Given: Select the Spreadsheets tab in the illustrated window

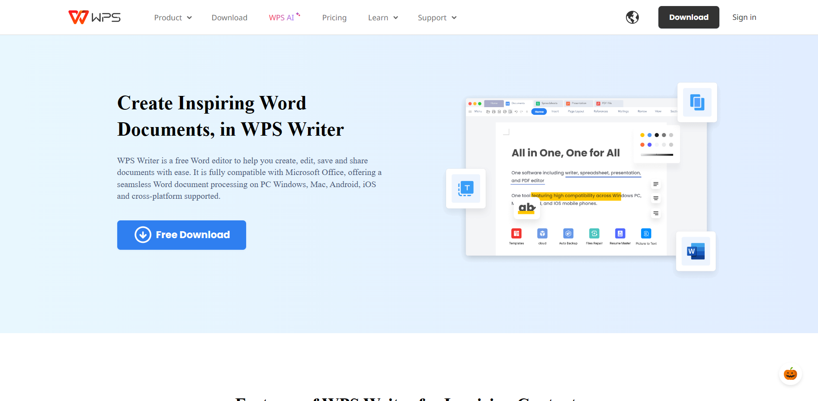Looking at the screenshot, I should pos(548,103).
